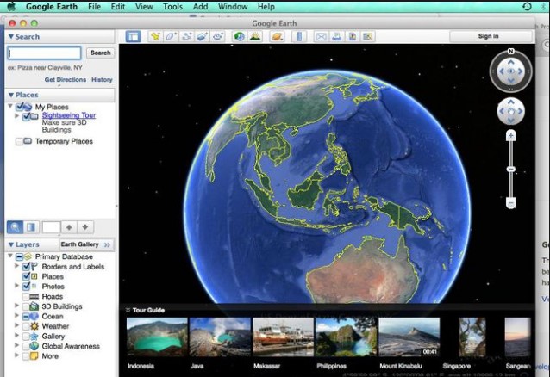The image size is (550, 377).
Task: Open the Get Directions link
Action: coord(66,79)
